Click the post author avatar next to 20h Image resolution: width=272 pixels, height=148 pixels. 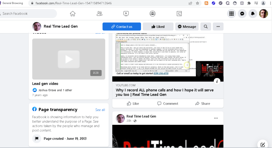120,118
